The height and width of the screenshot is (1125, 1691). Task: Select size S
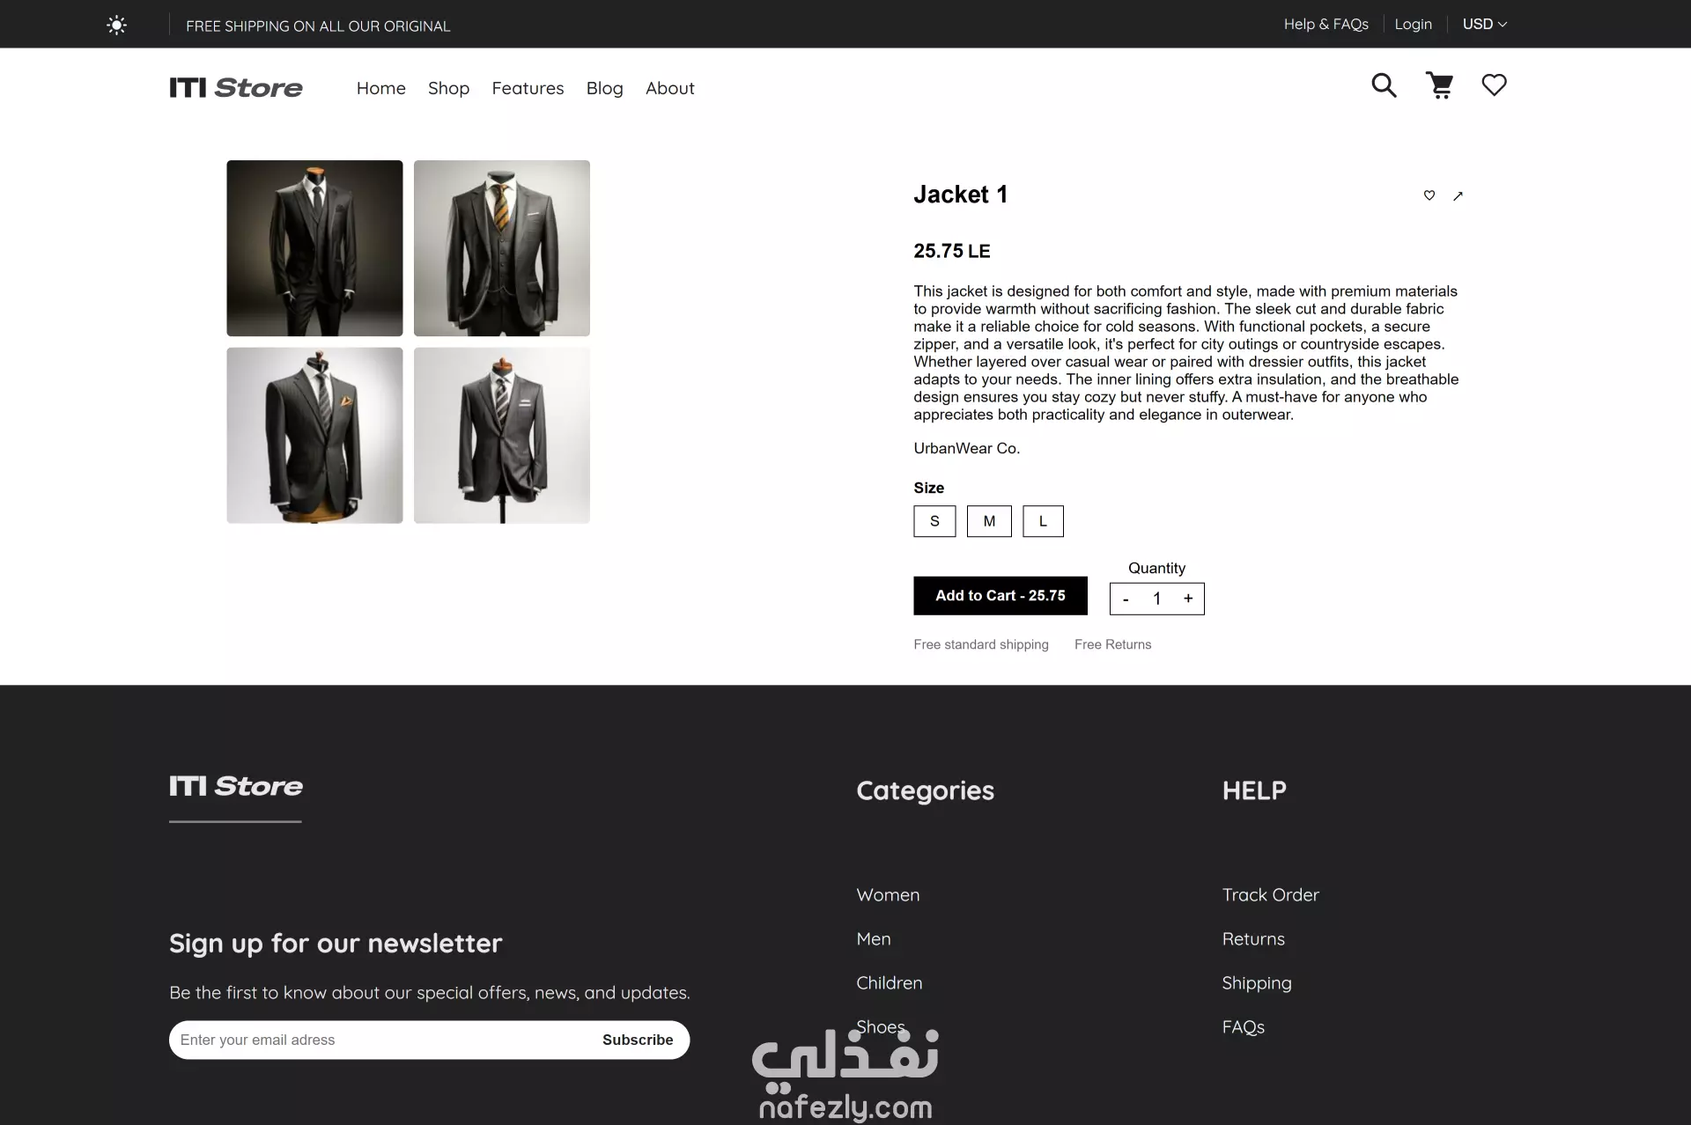934,521
